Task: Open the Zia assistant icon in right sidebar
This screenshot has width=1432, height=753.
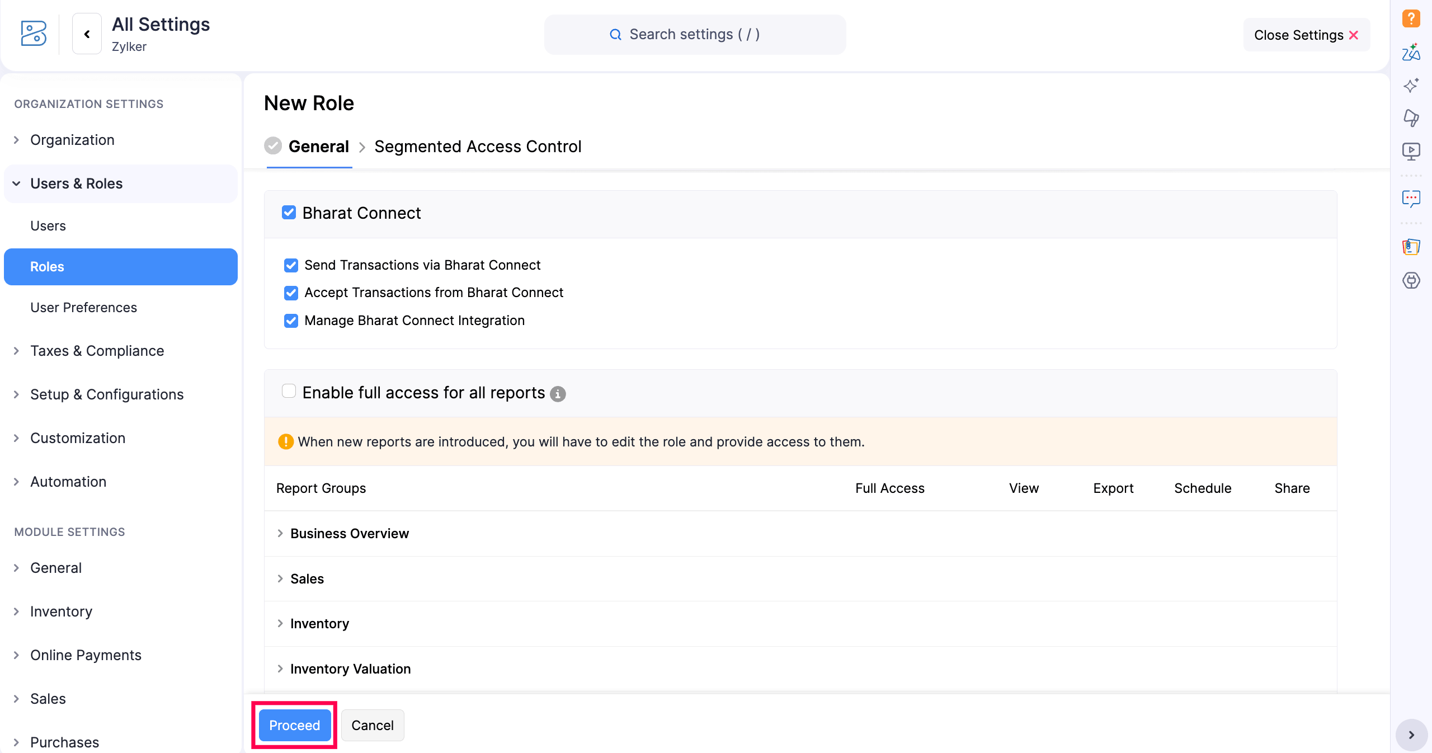Action: pyautogui.click(x=1411, y=52)
